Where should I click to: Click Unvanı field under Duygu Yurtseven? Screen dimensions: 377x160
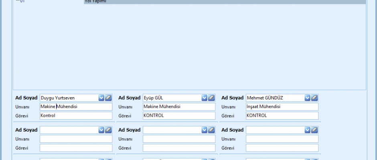[x=76, y=107]
